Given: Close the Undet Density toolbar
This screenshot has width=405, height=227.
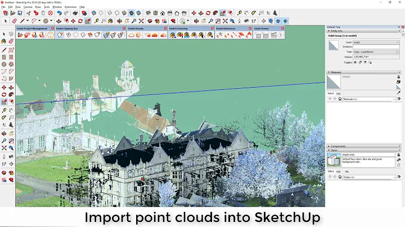Looking at the screenshot, I should click(x=165, y=28).
